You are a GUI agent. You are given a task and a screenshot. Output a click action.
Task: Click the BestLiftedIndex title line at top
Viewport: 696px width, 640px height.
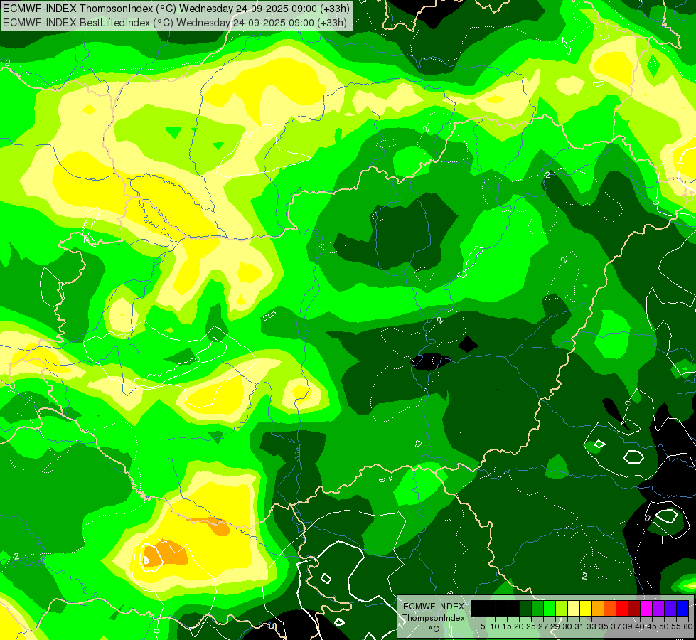pyautogui.click(x=174, y=22)
